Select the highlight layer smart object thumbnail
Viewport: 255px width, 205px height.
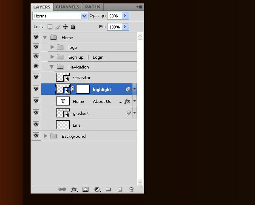(63, 89)
